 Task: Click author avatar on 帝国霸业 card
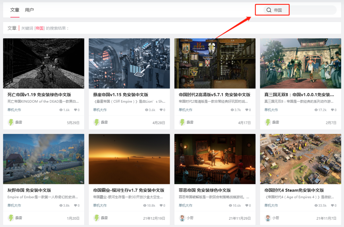click(96, 218)
